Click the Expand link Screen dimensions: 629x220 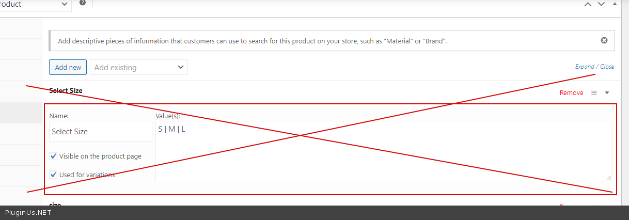[585, 67]
